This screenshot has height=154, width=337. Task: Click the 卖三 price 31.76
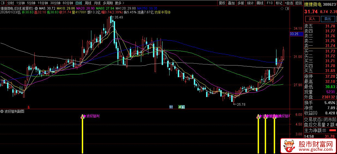330,36
